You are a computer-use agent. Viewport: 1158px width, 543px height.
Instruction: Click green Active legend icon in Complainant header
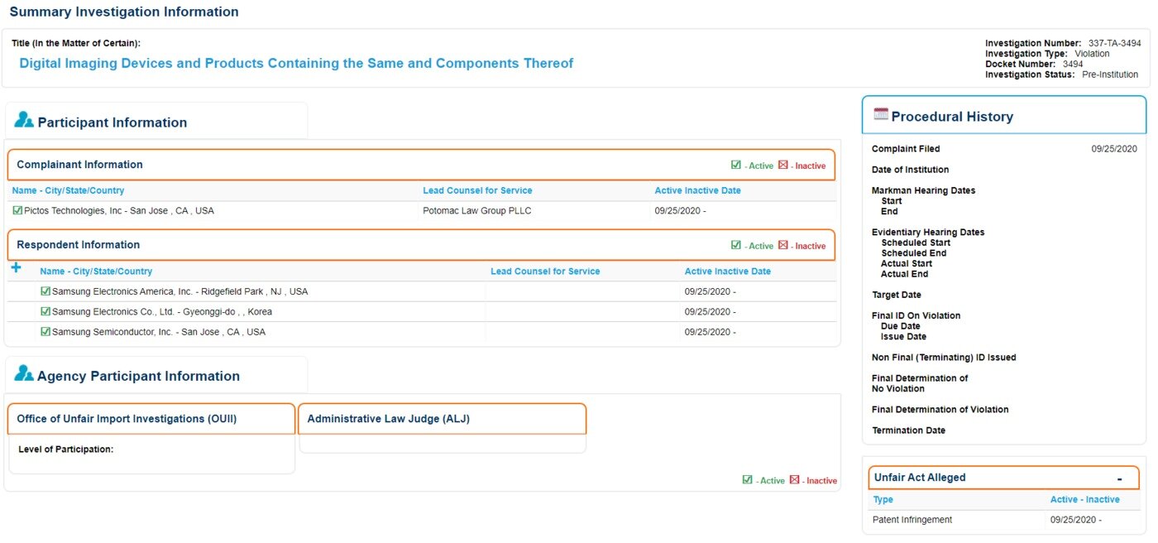tap(736, 165)
